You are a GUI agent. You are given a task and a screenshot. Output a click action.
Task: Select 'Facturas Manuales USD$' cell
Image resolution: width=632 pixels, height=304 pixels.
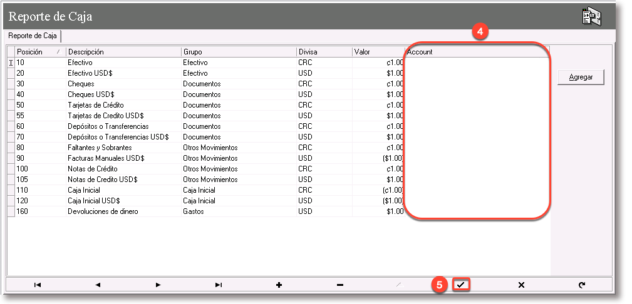[124, 158]
